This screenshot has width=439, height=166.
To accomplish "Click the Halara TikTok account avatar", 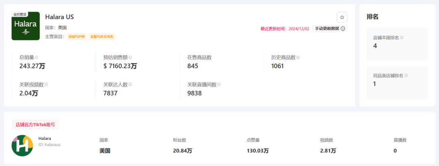I will (x=22, y=146).
